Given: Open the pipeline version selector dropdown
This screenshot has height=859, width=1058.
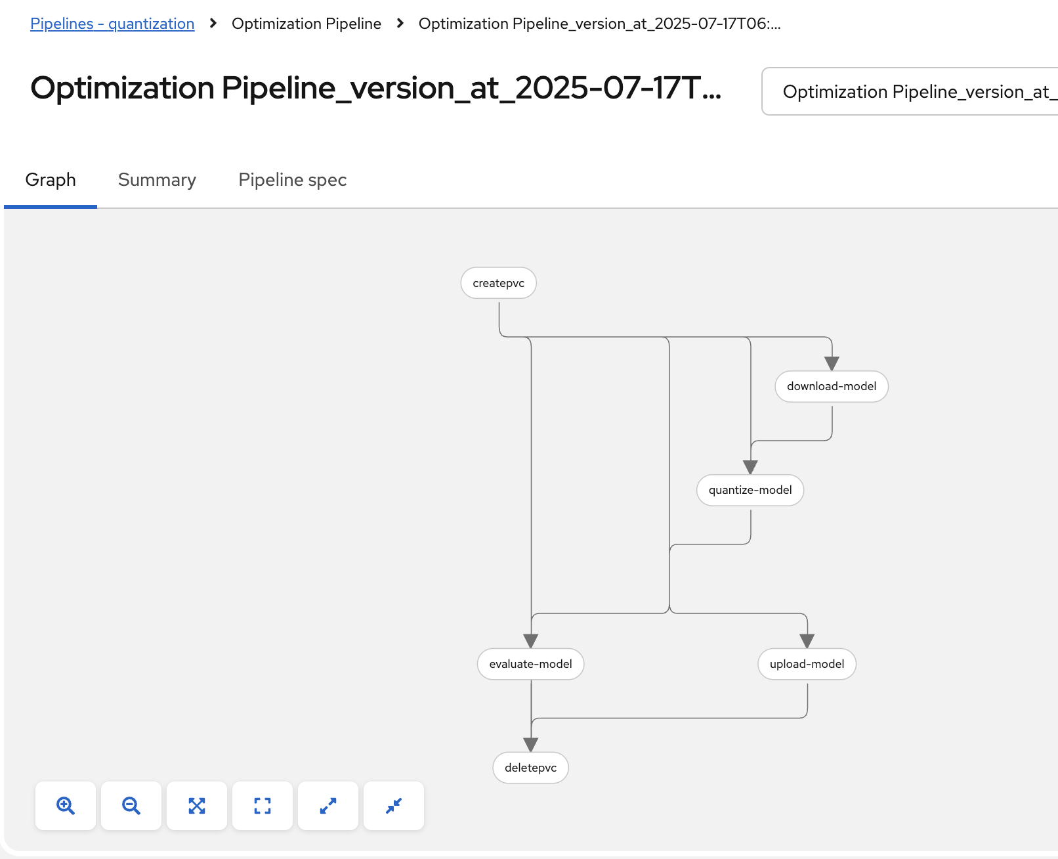Looking at the screenshot, I should pyautogui.click(x=910, y=91).
